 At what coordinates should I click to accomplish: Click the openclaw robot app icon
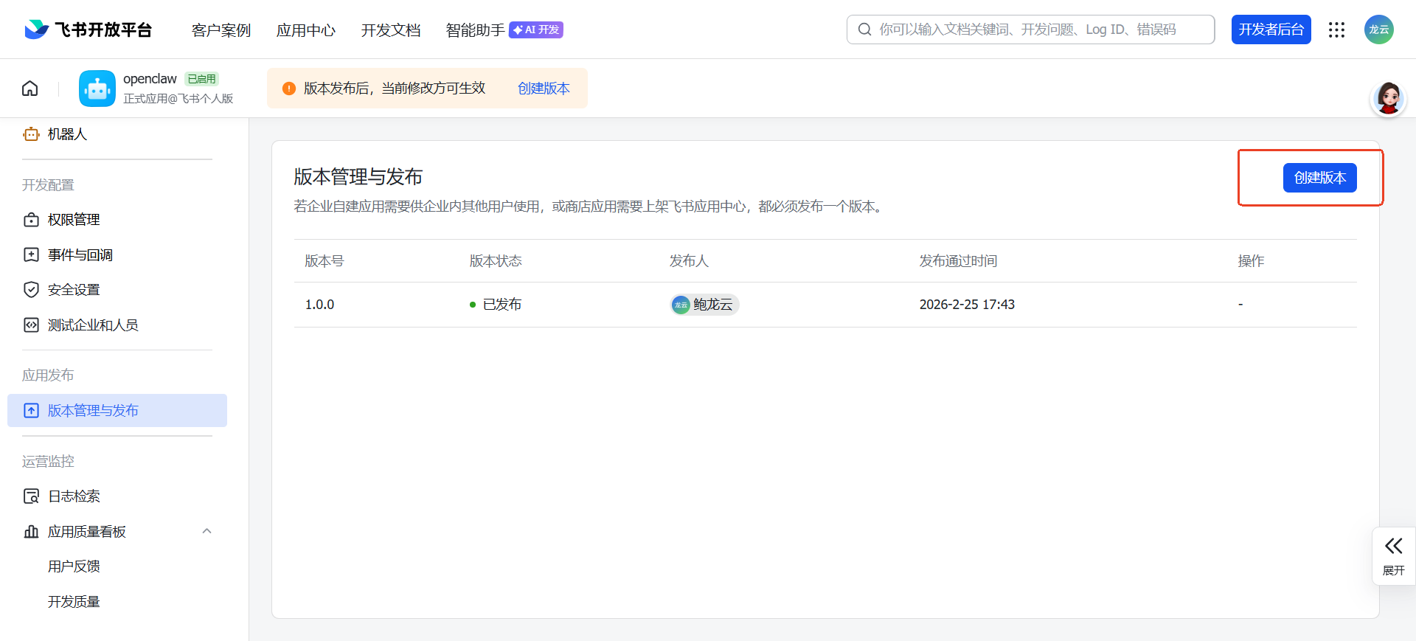97,89
